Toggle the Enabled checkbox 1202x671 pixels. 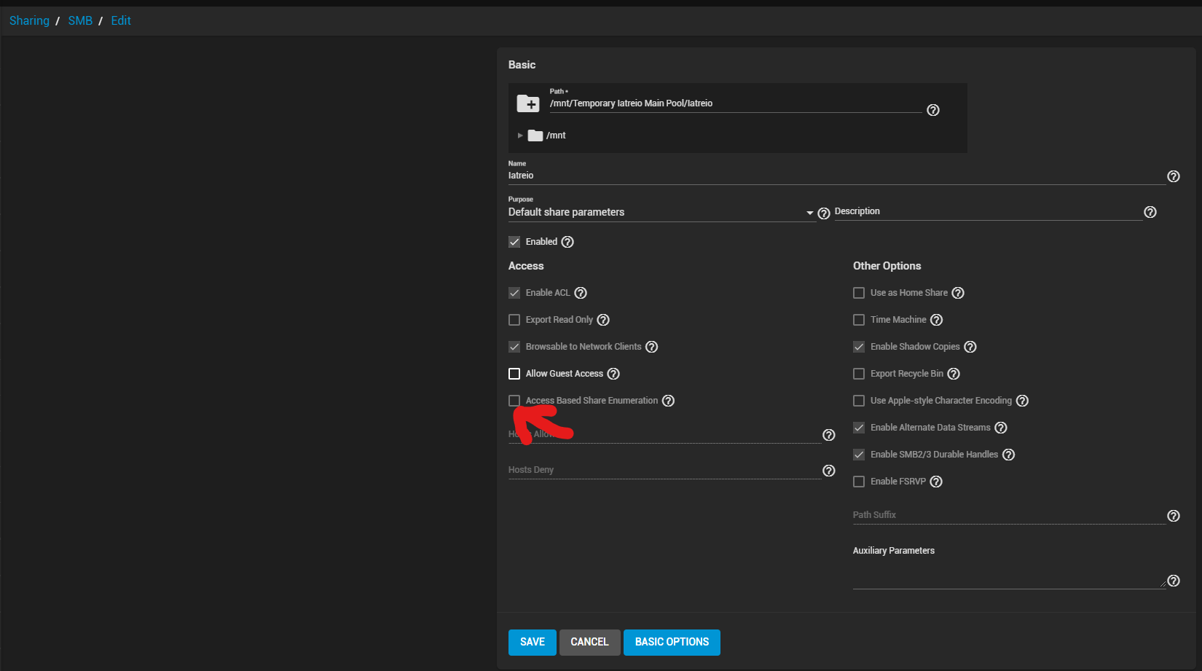[x=514, y=242]
